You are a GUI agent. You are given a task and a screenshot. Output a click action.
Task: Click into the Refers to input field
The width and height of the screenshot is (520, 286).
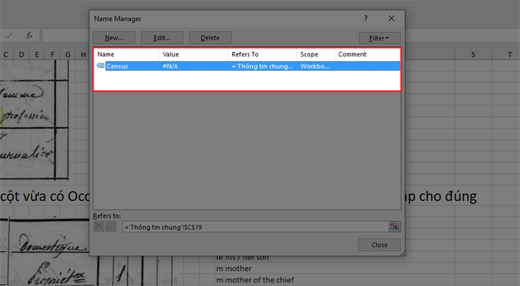(x=255, y=227)
